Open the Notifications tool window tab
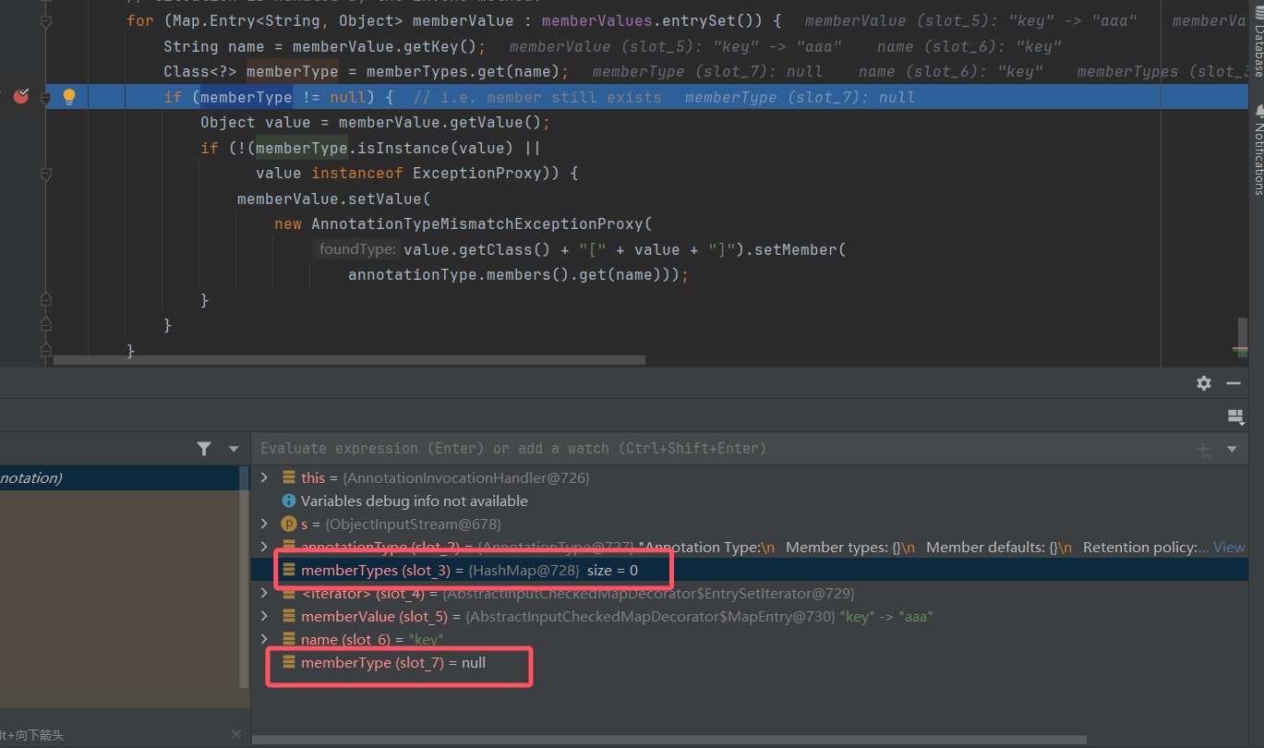 [1258, 148]
